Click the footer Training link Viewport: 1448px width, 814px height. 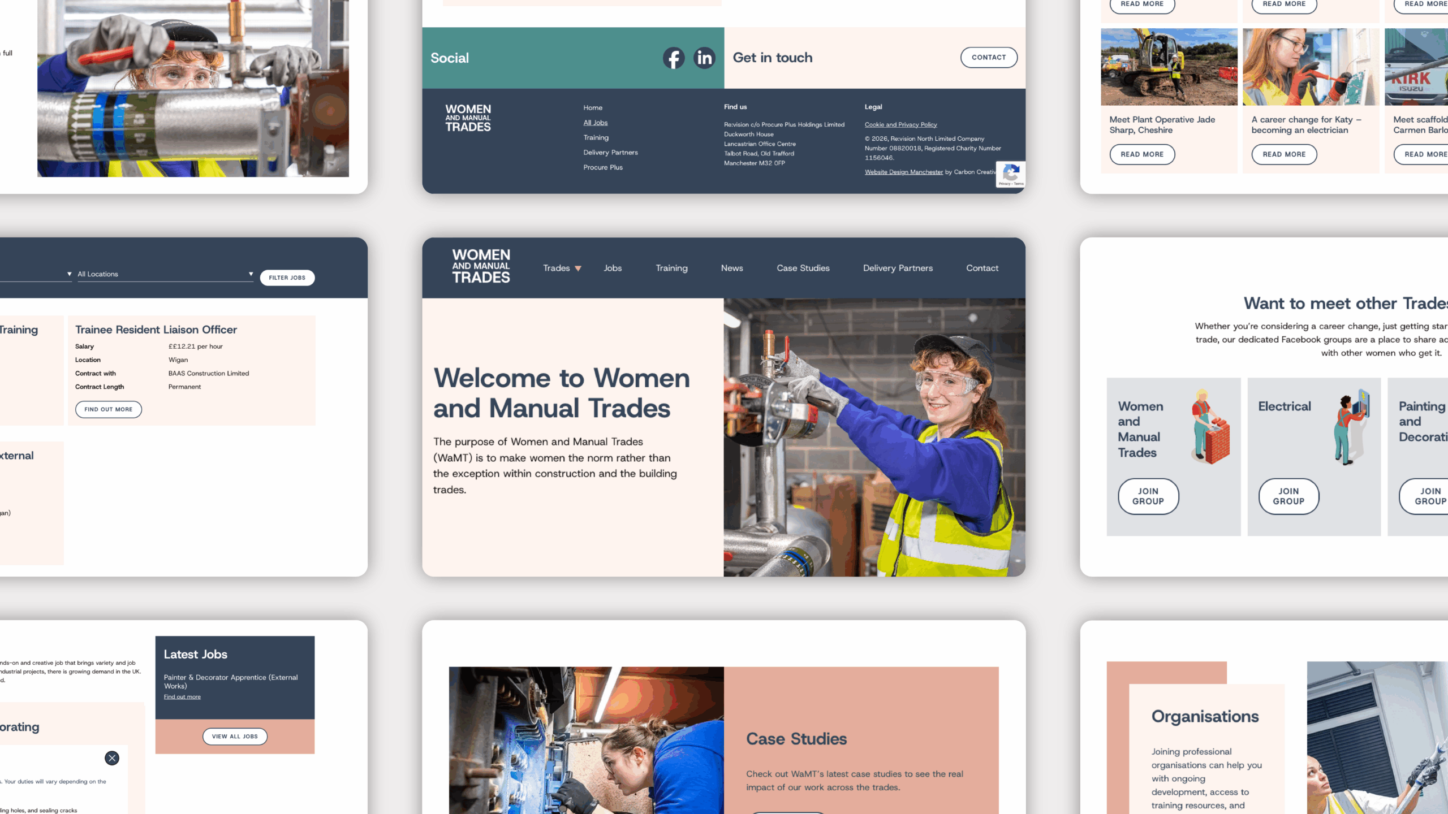tap(596, 138)
